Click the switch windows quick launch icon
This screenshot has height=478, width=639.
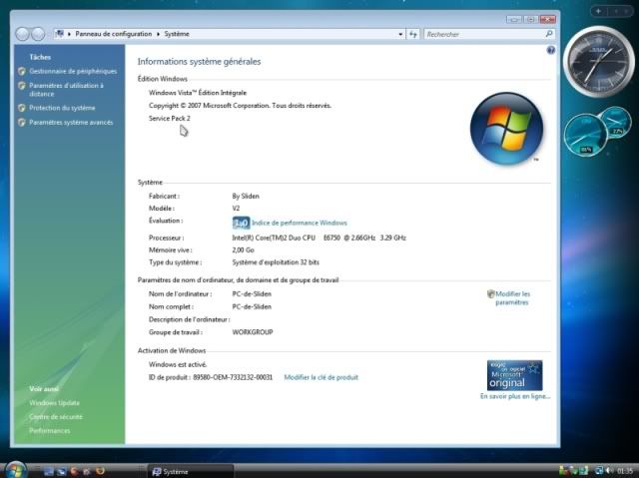pos(62,471)
